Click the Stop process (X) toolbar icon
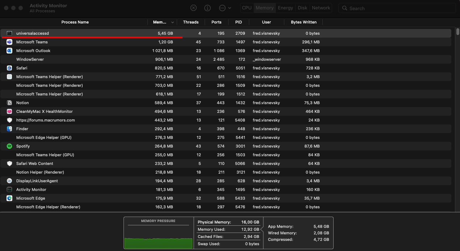The width and height of the screenshot is (460, 251). [x=194, y=8]
